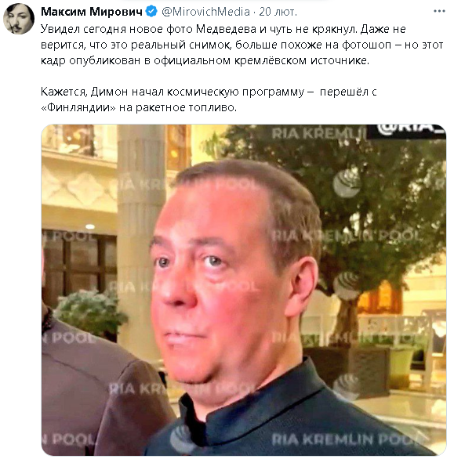
Task: Open the author's round profile avatar
Action: click(19, 19)
